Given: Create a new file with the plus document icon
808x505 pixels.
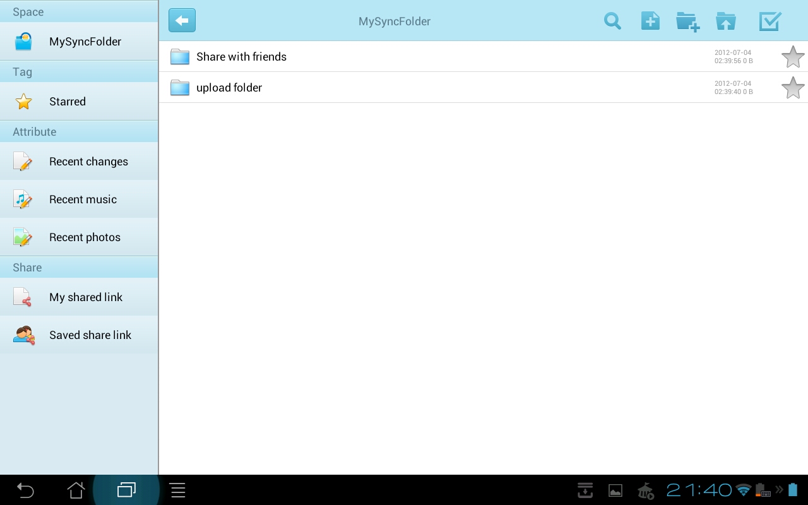Looking at the screenshot, I should tap(650, 21).
